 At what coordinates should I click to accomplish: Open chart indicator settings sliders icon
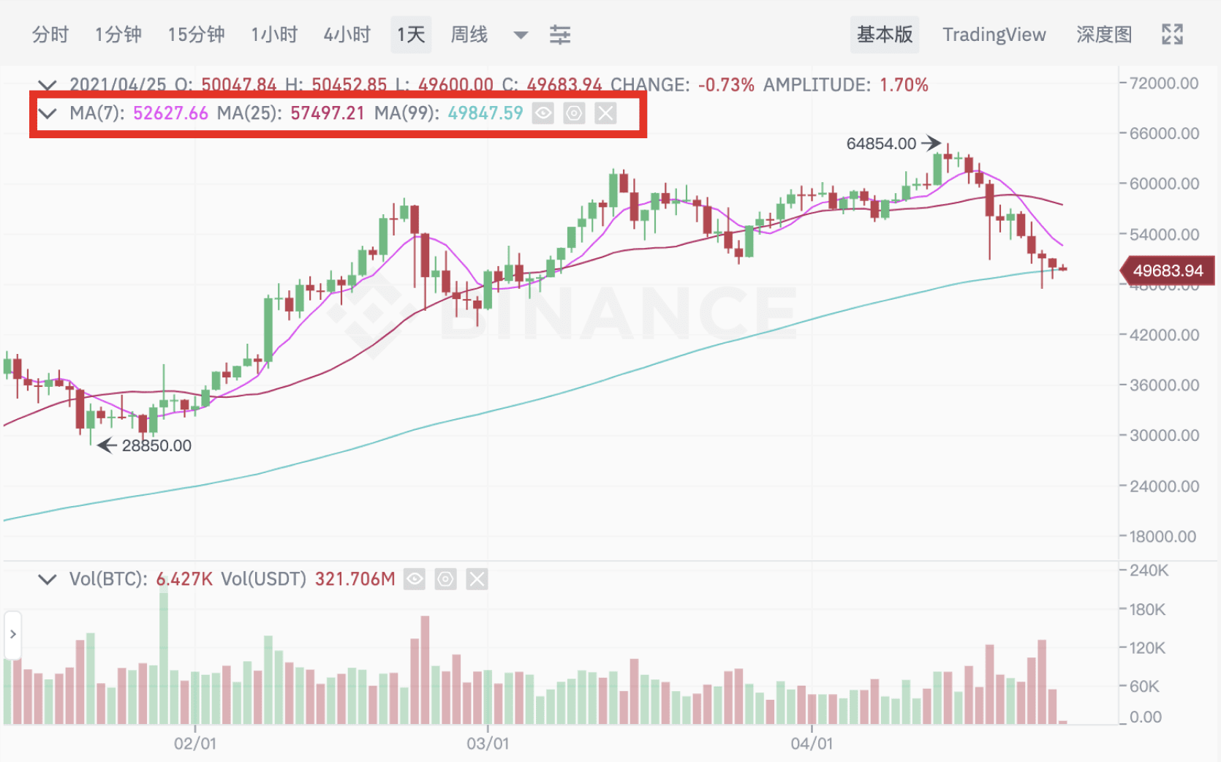pos(560,34)
